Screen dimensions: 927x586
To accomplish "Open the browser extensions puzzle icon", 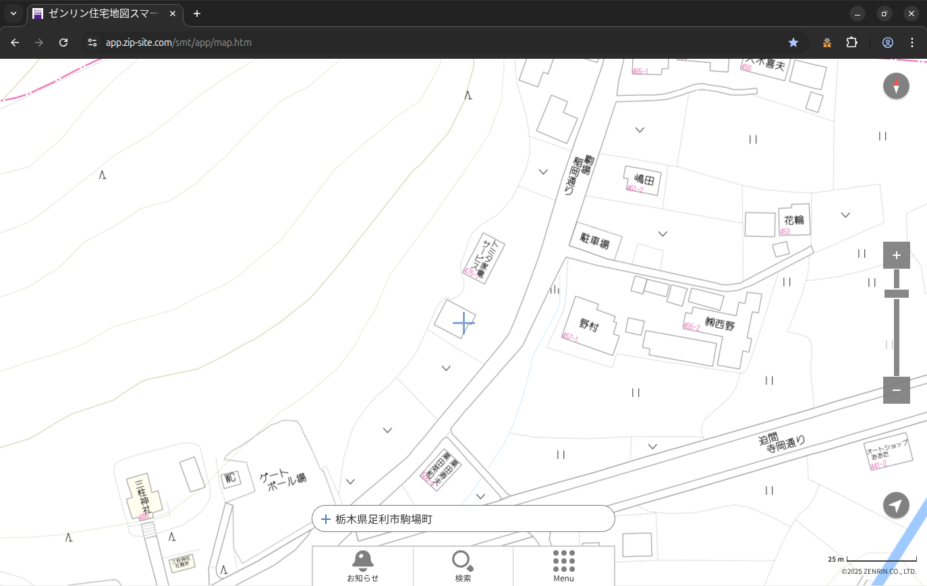I will 851,43.
